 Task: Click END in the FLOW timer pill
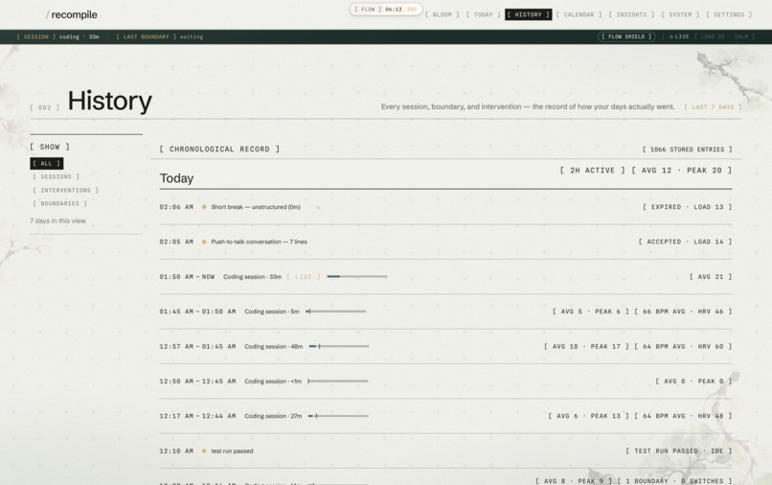pyautogui.click(x=412, y=10)
